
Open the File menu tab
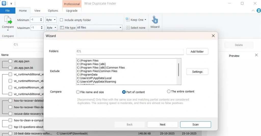(x=8, y=10)
